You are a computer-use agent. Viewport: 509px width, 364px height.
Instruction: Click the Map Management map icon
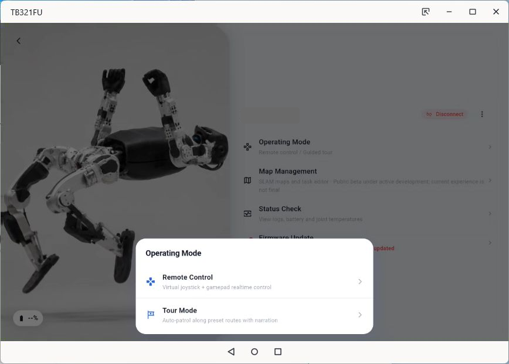click(247, 181)
